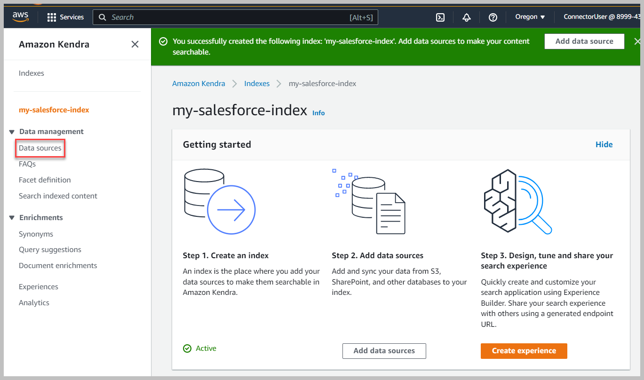644x380 pixels.
Task: Click the search experience brain illustration
Action: (x=517, y=201)
